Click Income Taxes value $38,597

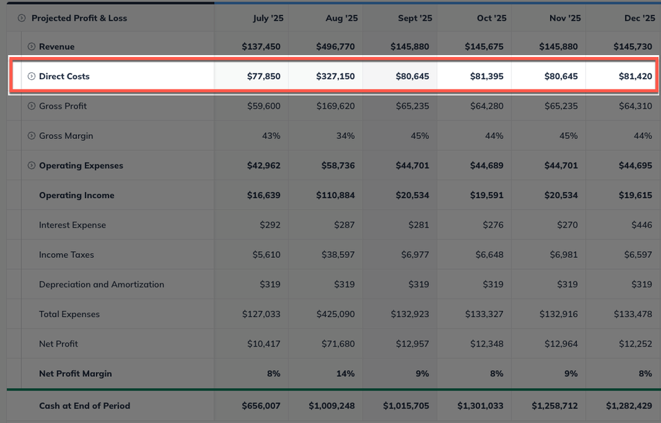pyautogui.click(x=338, y=255)
